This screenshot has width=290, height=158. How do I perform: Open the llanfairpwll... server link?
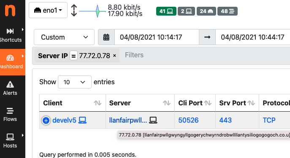(x=128, y=120)
